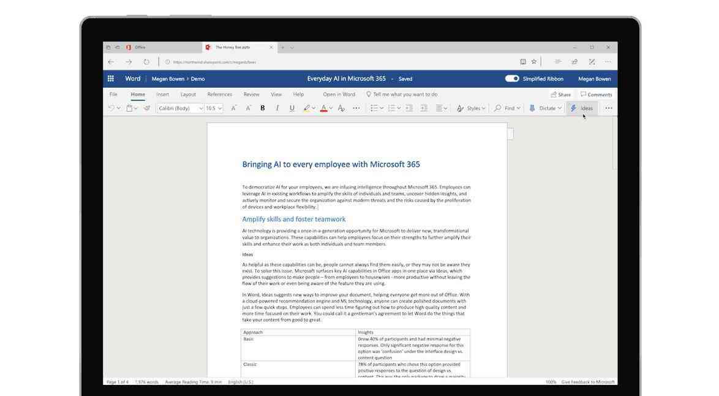Click the Demo breadcrumb folder link
Screen dimensions: 719x396
pos(198,79)
